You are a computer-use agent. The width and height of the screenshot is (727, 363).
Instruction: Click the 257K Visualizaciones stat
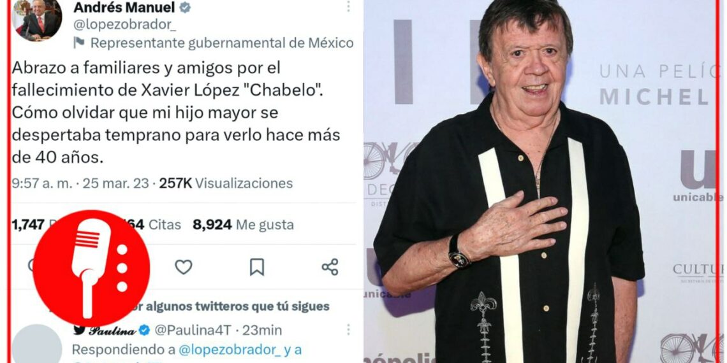(226, 183)
